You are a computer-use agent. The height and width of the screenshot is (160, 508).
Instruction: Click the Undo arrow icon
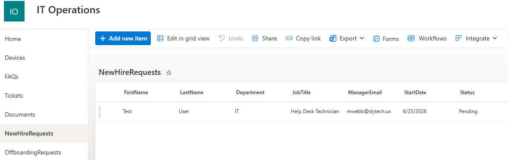pos(221,38)
